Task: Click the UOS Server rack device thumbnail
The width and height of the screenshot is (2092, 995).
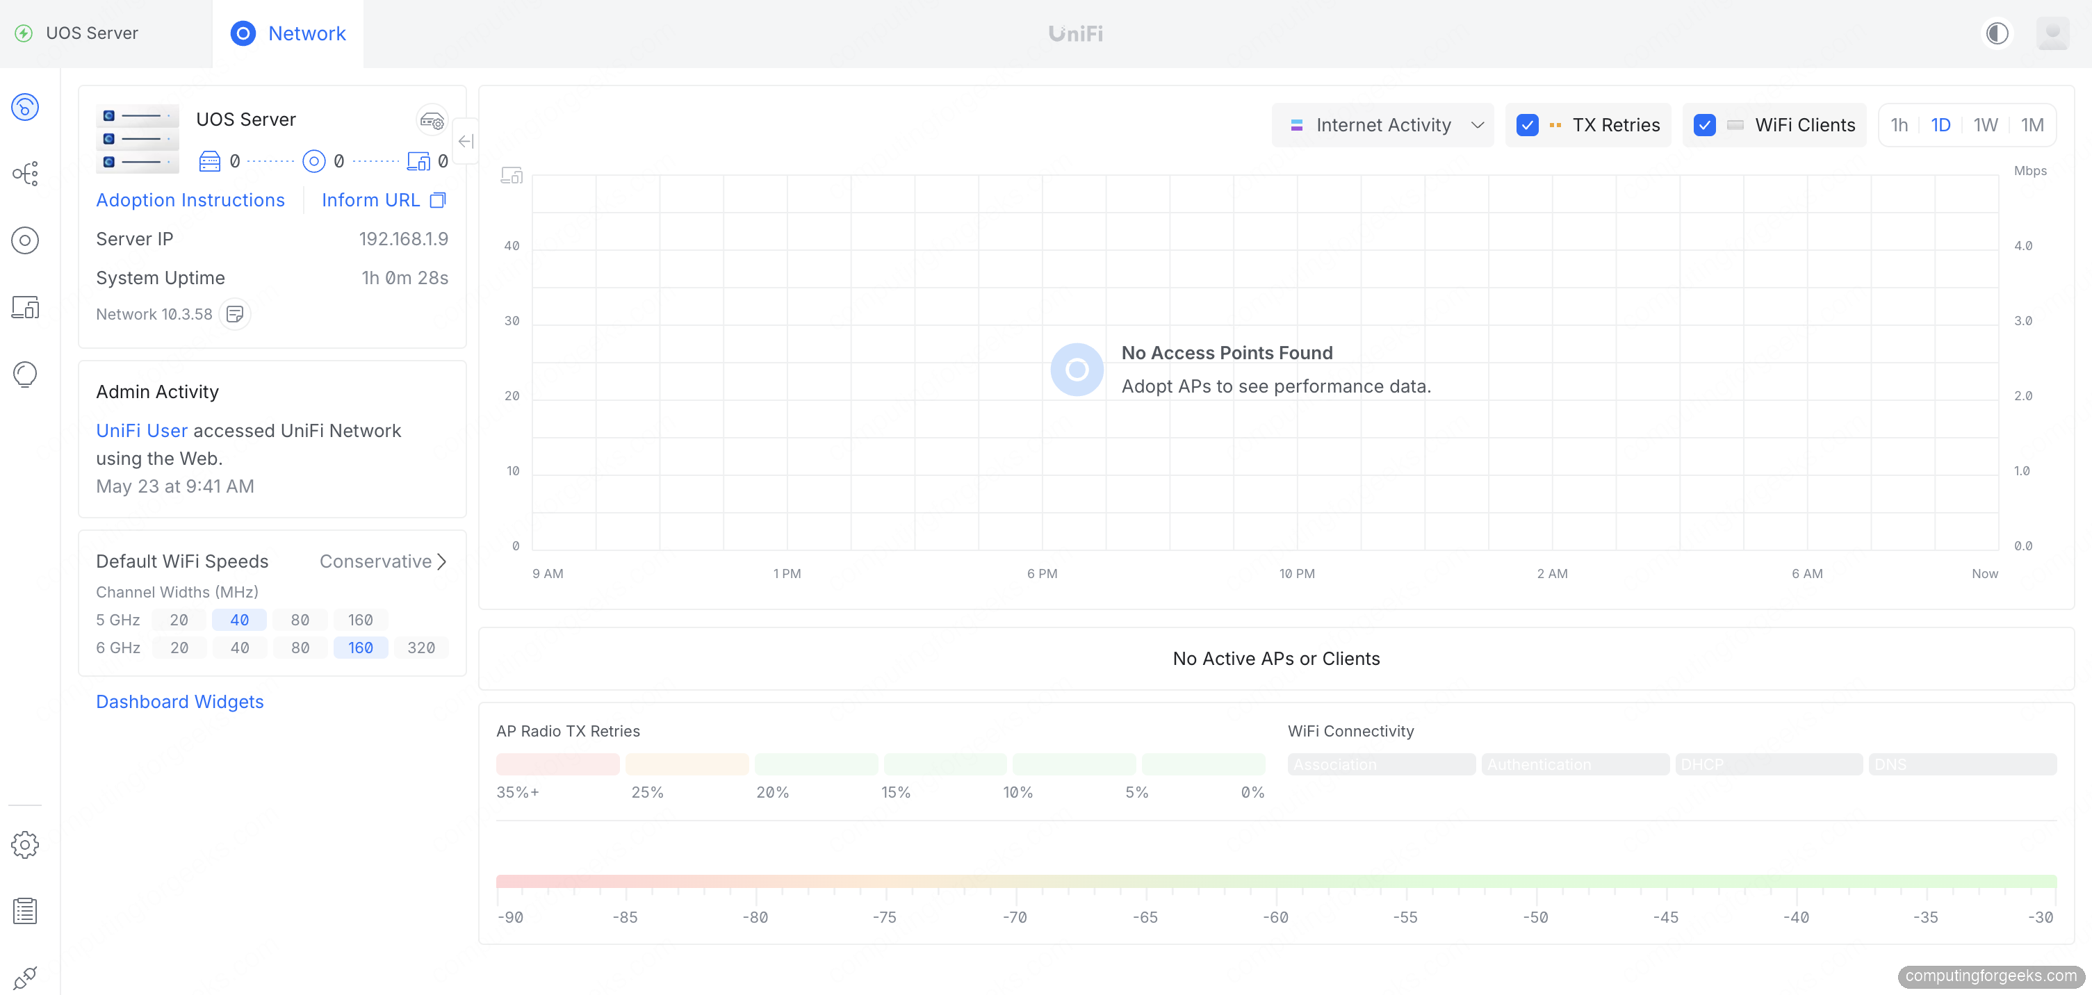Action: (137, 139)
